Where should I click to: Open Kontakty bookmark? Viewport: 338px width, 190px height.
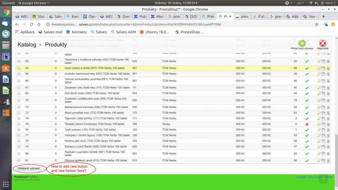[76, 32]
